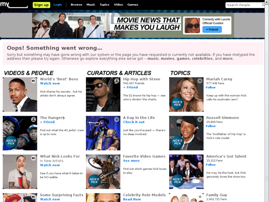Click + Friend under Hip Hop with Steve
Viewport: 269px width, 202px height.
pyautogui.click(x=130, y=87)
